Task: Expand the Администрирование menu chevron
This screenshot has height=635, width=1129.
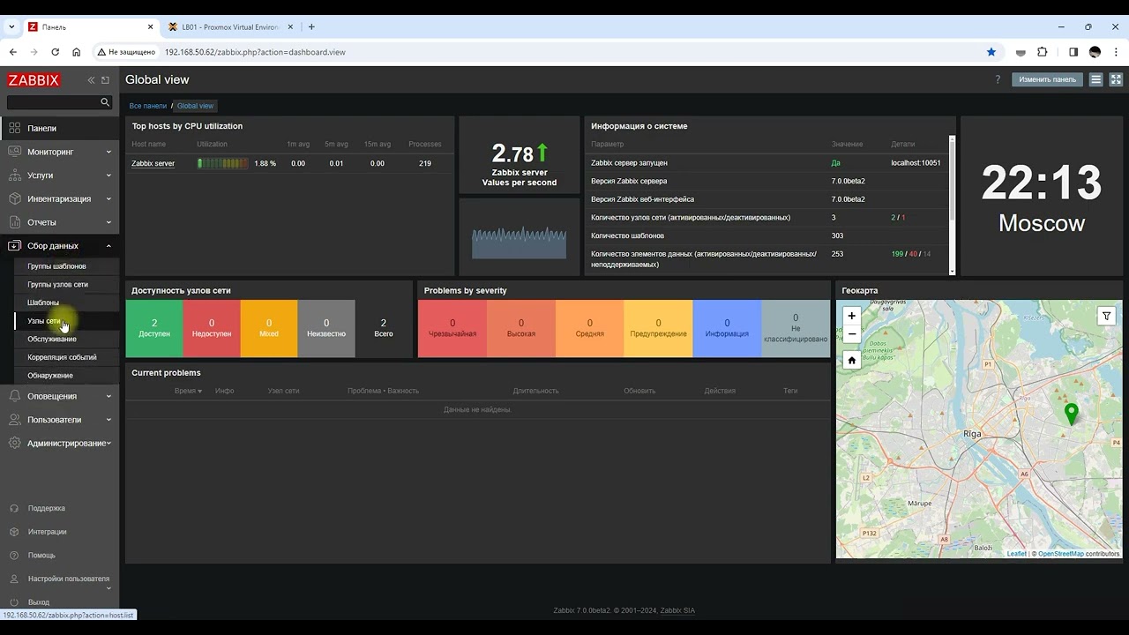Action: (108, 443)
